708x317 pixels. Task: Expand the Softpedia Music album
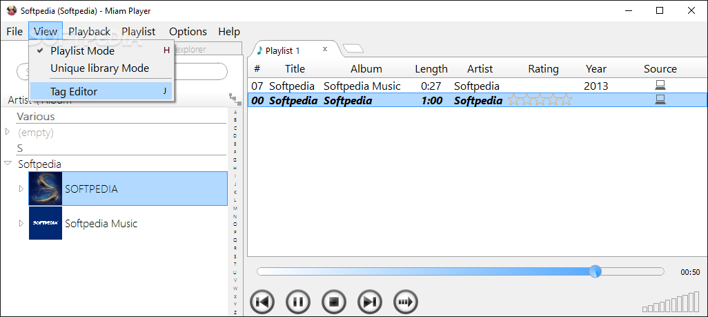click(x=21, y=223)
